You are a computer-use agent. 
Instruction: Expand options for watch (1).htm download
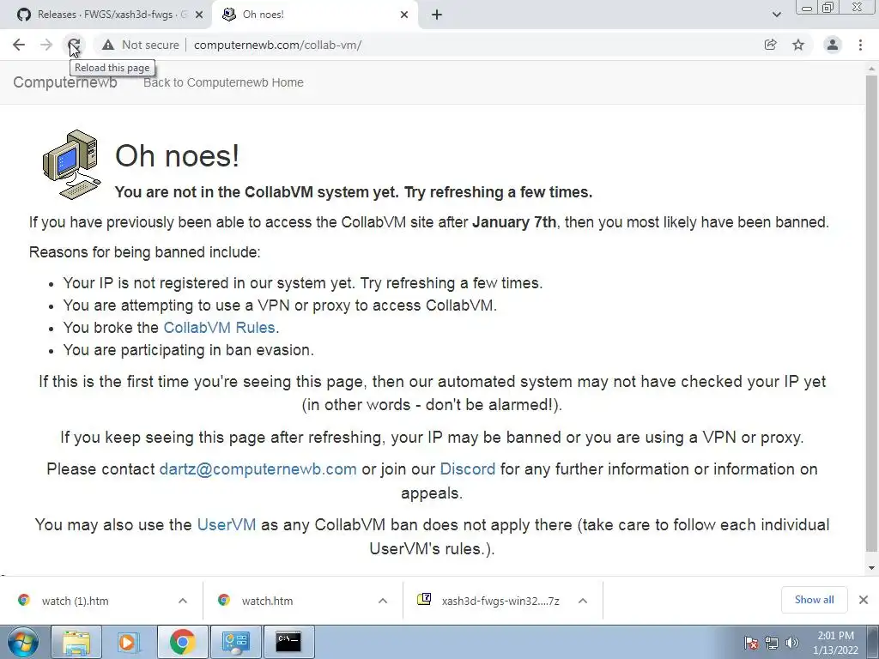click(183, 601)
